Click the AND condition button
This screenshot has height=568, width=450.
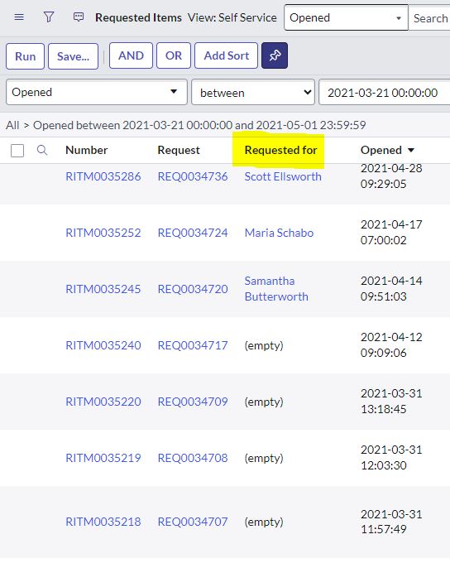(131, 55)
